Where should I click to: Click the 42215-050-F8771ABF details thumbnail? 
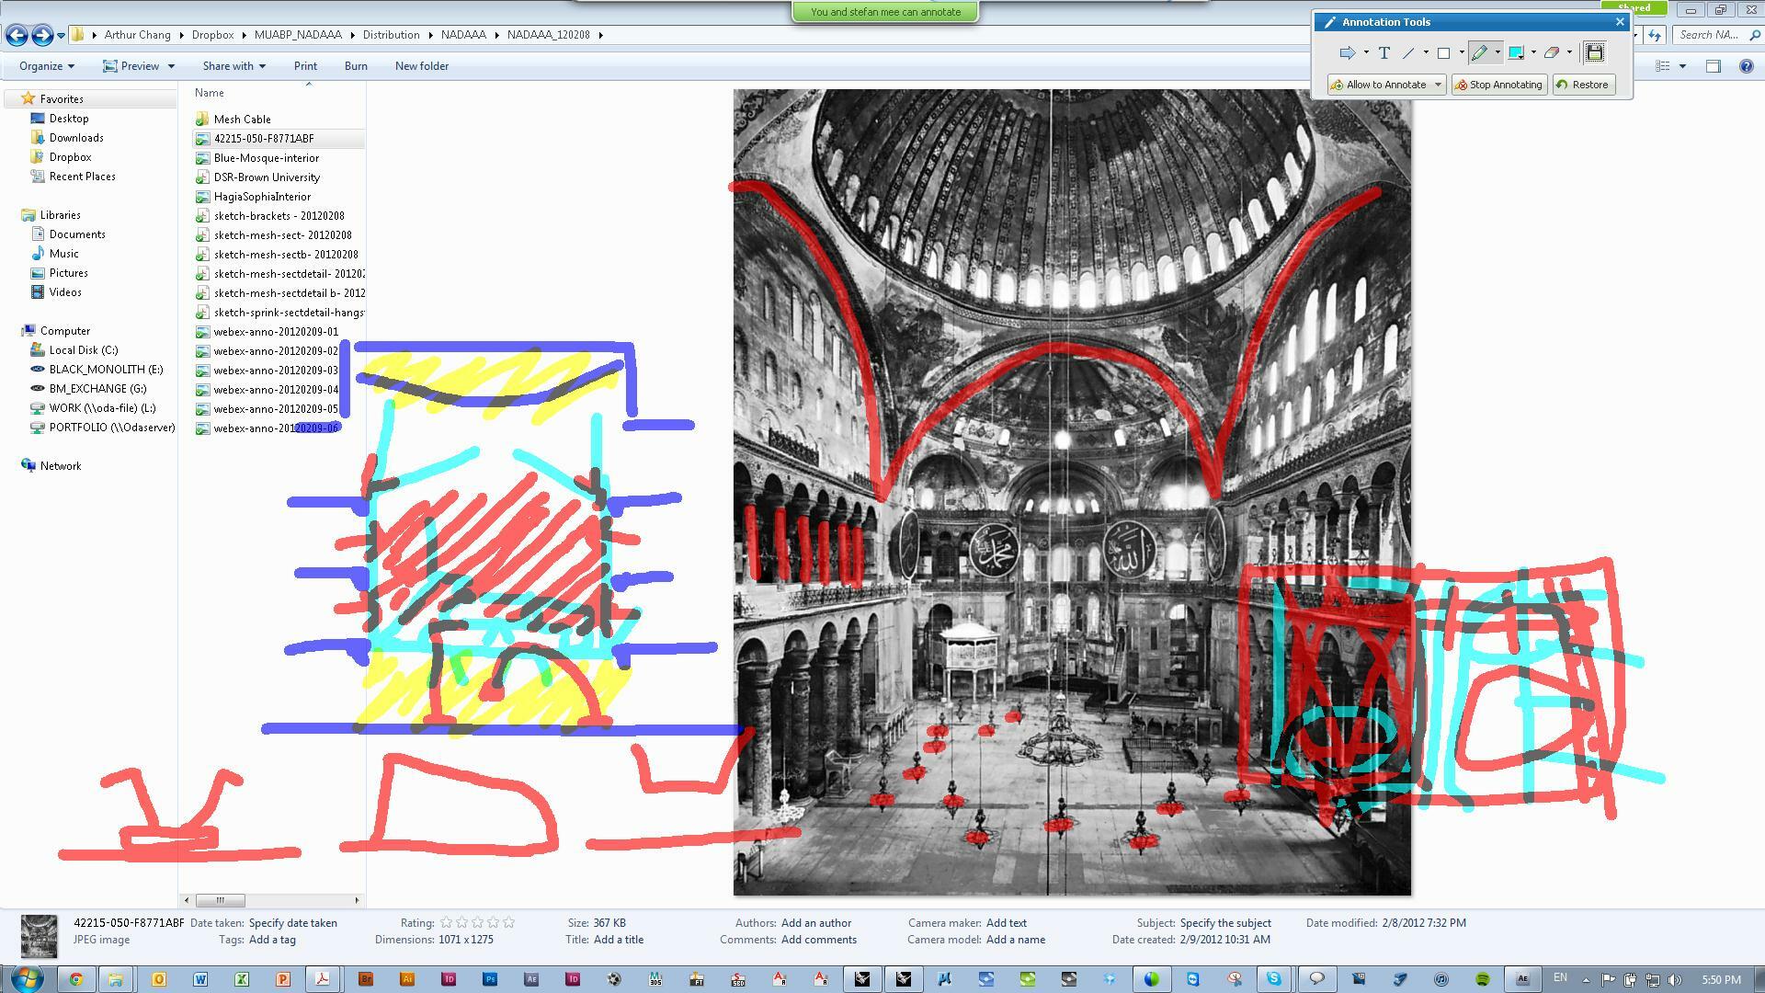40,936
